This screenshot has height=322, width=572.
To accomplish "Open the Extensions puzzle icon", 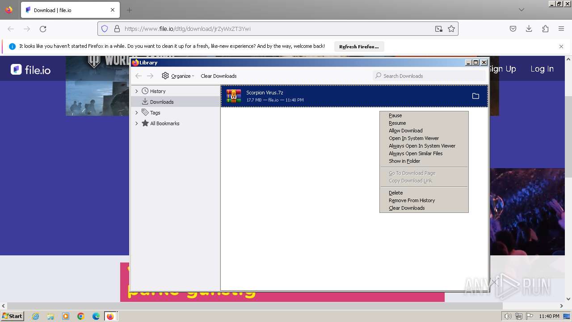I will click(545, 29).
